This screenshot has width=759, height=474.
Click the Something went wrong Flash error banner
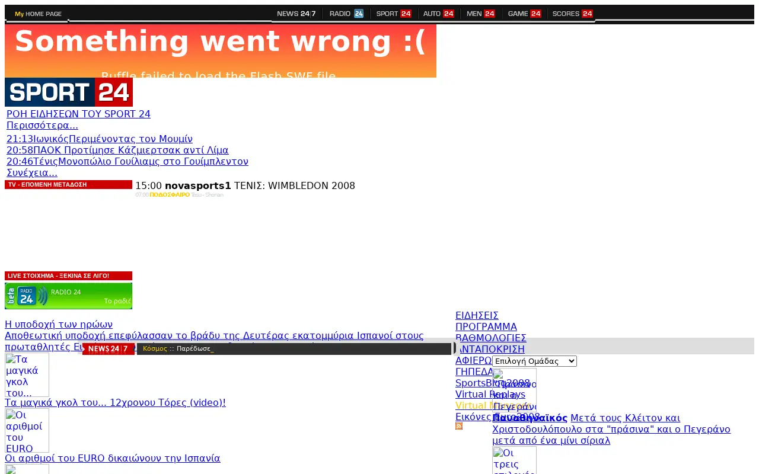(221, 51)
